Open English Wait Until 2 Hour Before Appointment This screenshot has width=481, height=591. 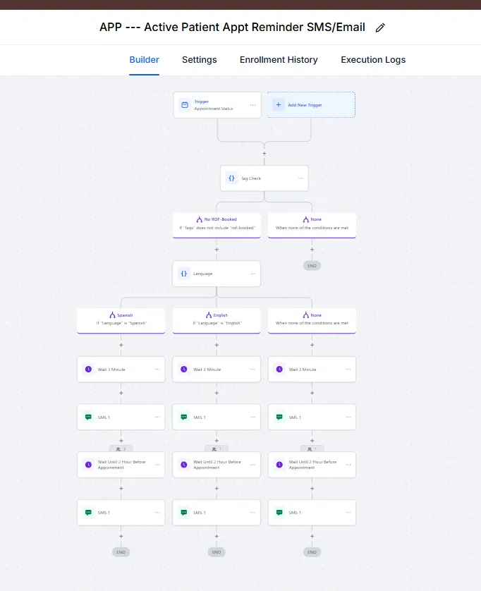pos(217,465)
